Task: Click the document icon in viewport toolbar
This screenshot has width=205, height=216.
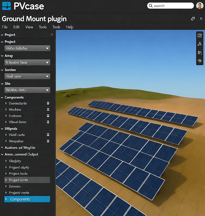Action: coord(199,53)
